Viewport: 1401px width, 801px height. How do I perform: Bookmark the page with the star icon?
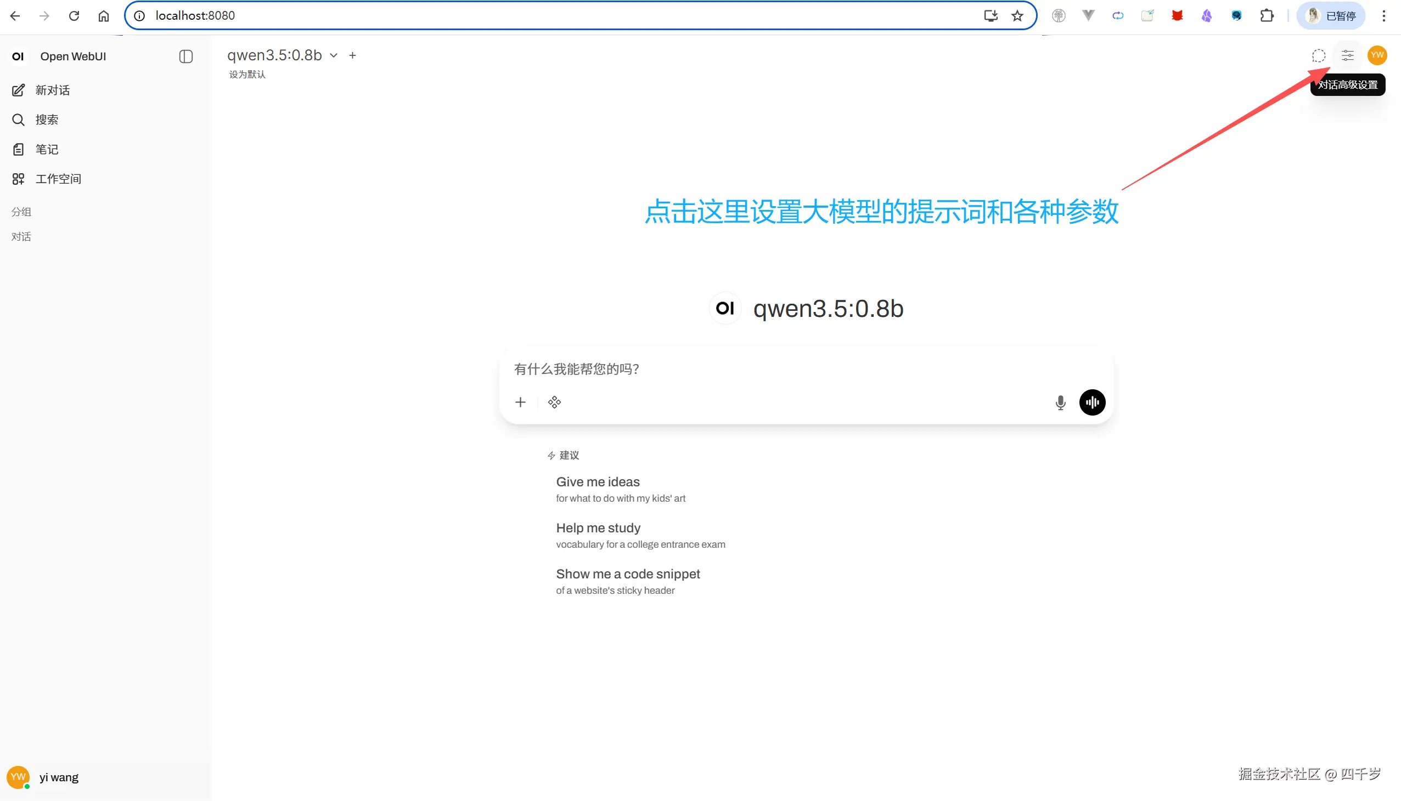coord(1017,15)
